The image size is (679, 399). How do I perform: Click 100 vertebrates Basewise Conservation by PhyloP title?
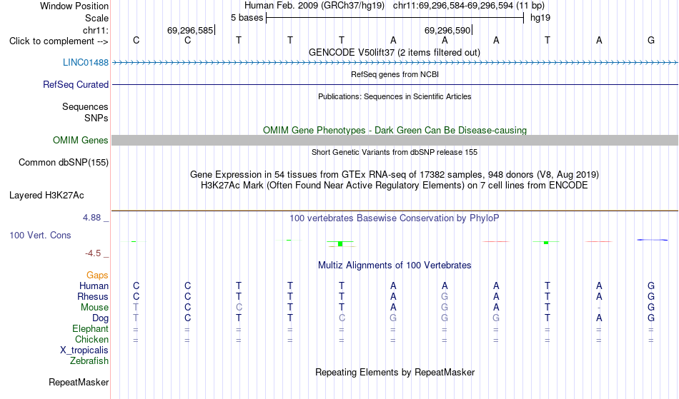tap(394, 218)
